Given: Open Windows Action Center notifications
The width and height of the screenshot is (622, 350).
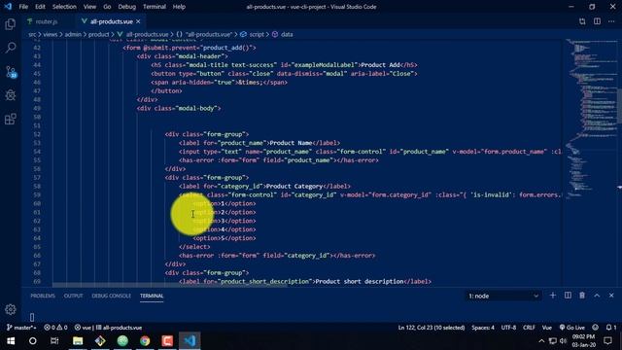Looking at the screenshot, I should pyautogui.click(x=607, y=341).
